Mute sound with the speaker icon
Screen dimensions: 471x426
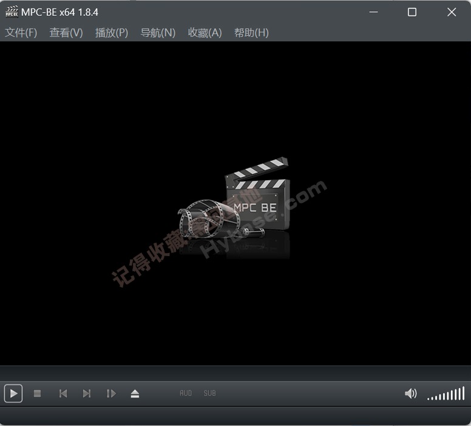coord(411,393)
